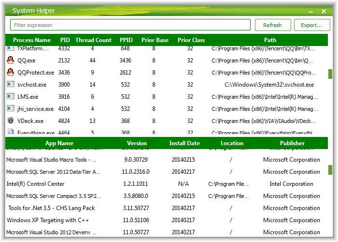Grab the process list scrollbar thumb

click(330, 74)
